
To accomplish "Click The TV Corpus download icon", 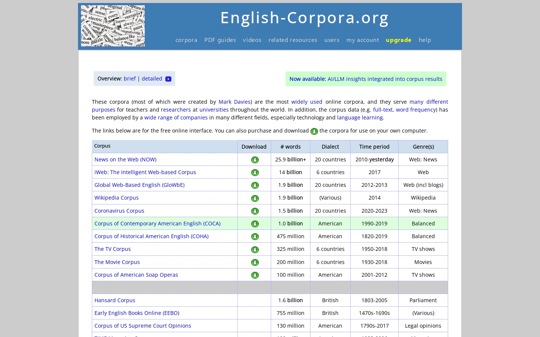I will click(255, 250).
